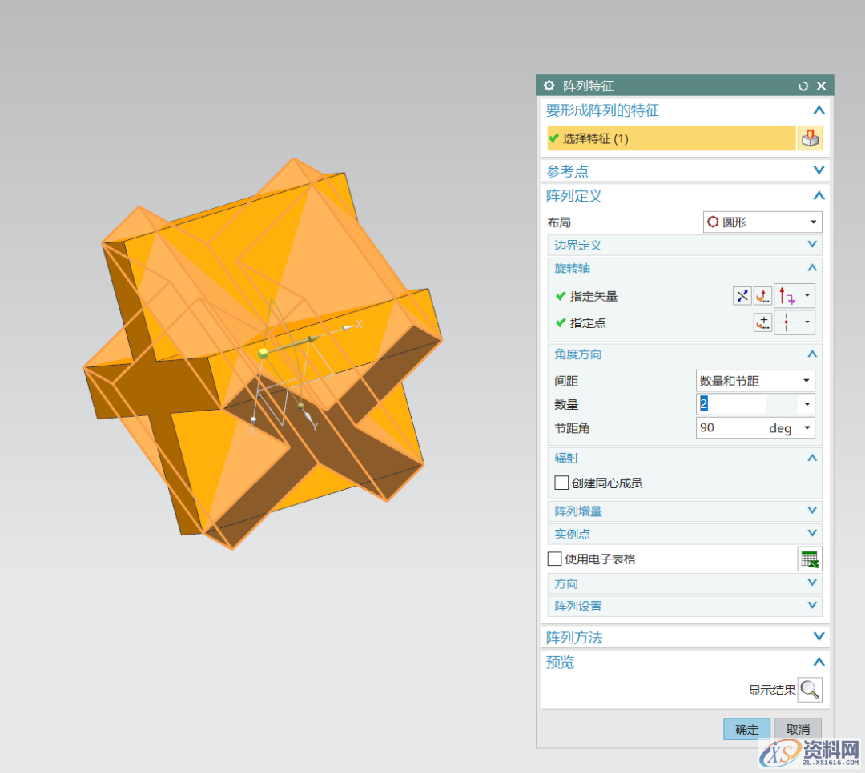Open the spreadsheet icon button

809,559
